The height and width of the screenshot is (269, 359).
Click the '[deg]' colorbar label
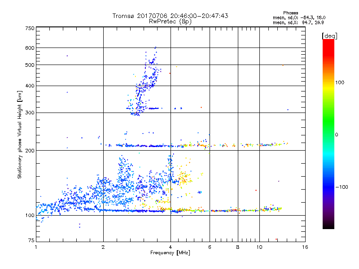click(x=329, y=36)
